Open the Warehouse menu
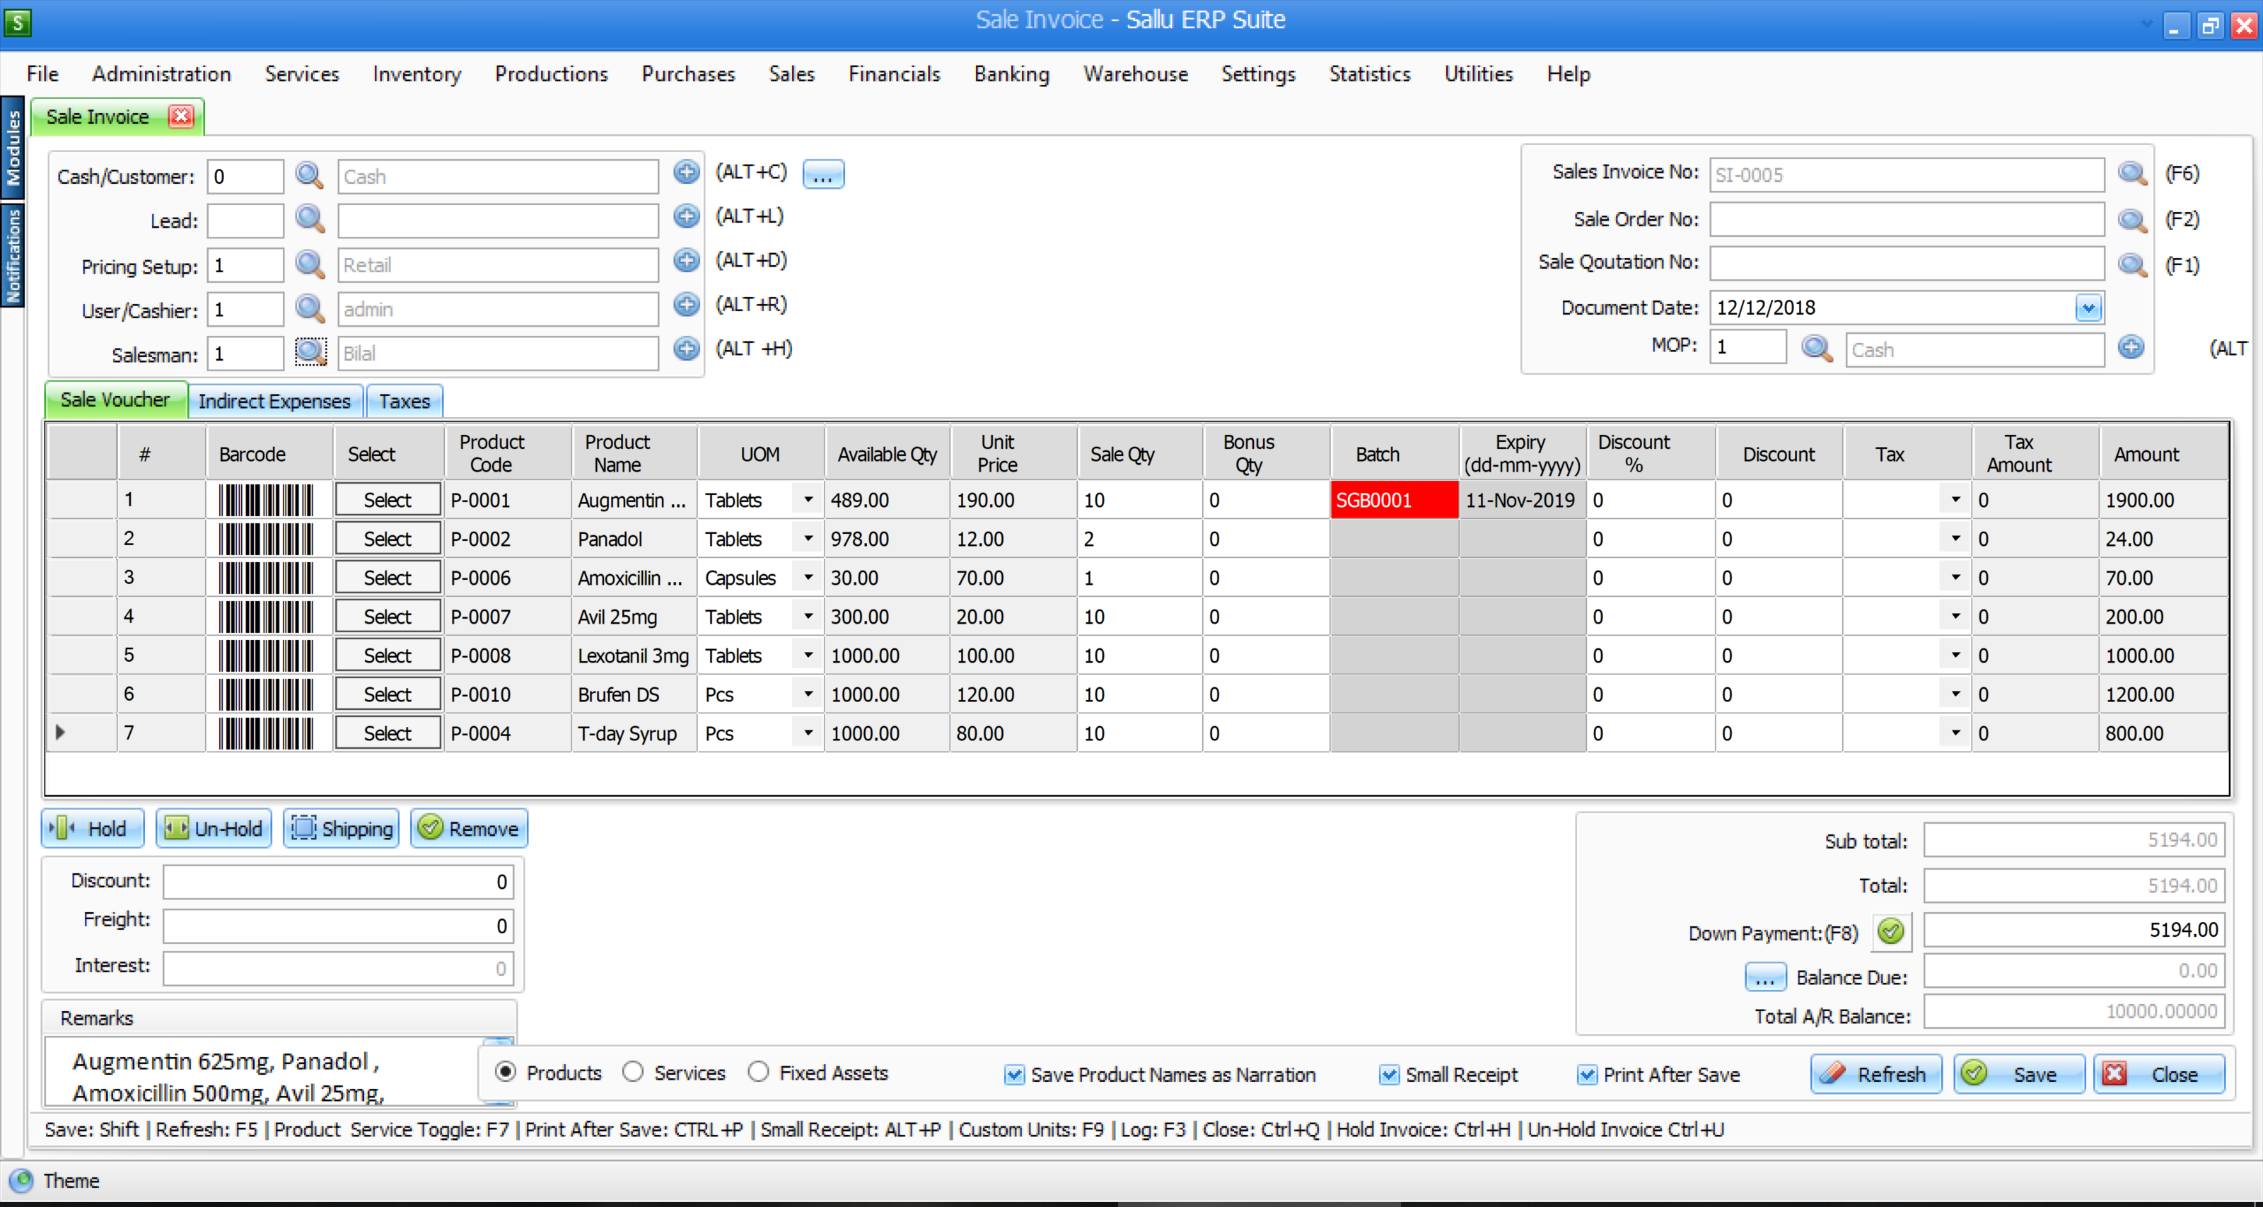Screen dimensions: 2263x1207 pyautogui.click(x=1135, y=74)
